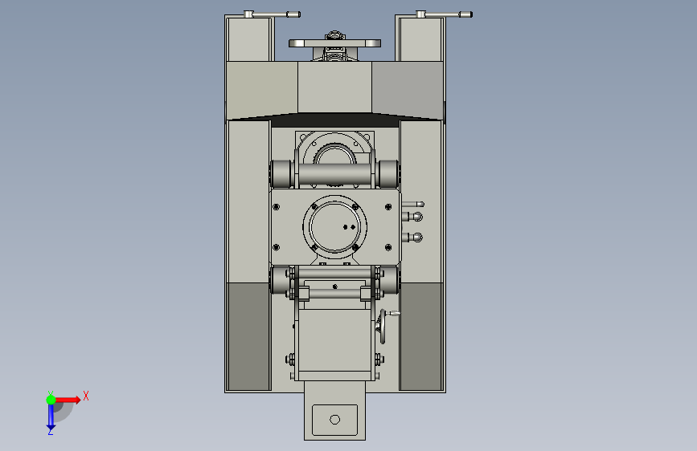The width and height of the screenshot is (697, 451).
Task: Select the top-left lever handle of the model
Action: (272, 14)
